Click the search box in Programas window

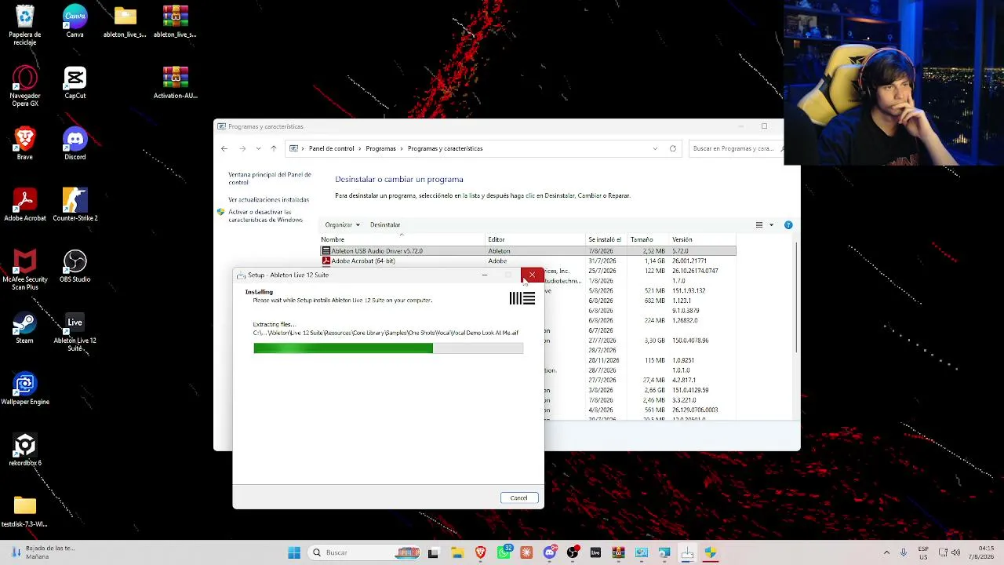click(736, 148)
